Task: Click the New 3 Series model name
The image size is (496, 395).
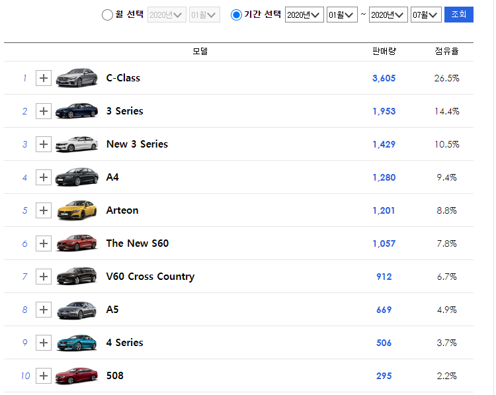Action: click(137, 144)
